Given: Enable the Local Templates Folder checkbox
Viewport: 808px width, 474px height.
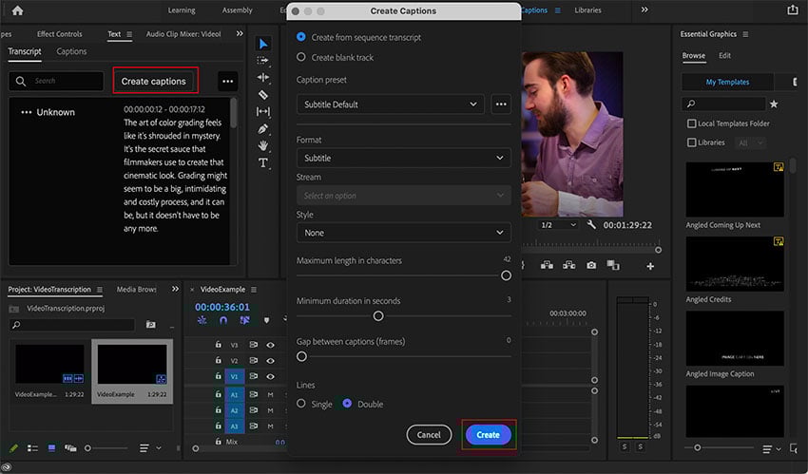Looking at the screenshot, I should [692, 123].
